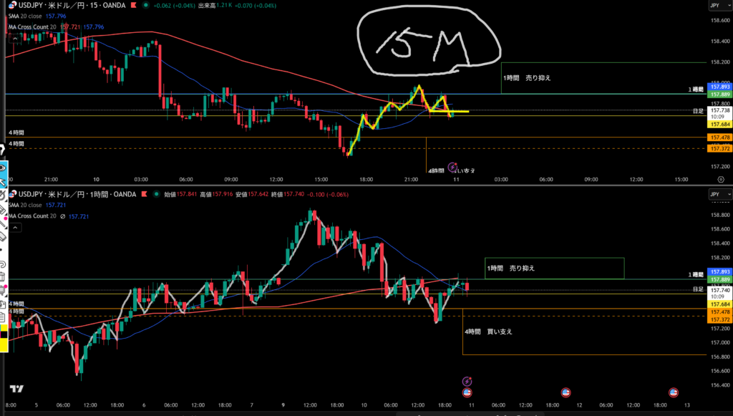This screenshot has height=416, width=733.
Task: Toggle the eye visibility icon in left toolbar
Action: (x=3, y=167)
